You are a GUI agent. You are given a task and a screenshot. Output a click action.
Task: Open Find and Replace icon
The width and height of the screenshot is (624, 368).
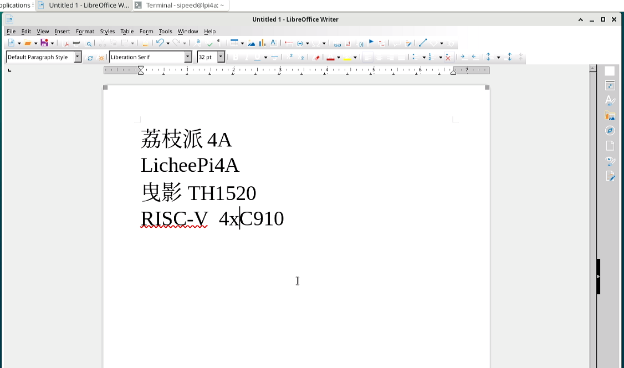point(197,43)
